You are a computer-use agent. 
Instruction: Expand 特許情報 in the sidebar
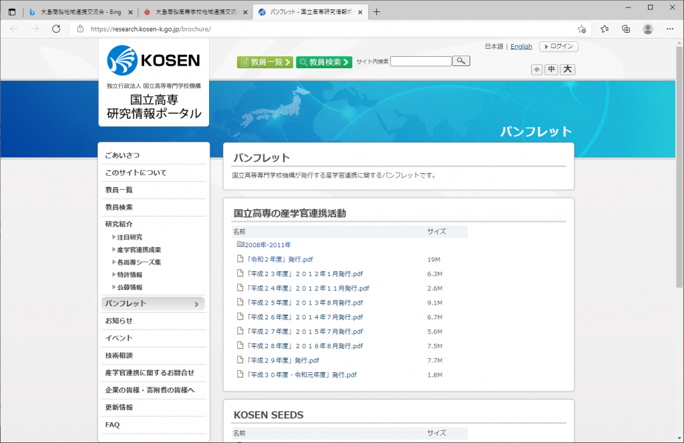[x=129, y=275]
